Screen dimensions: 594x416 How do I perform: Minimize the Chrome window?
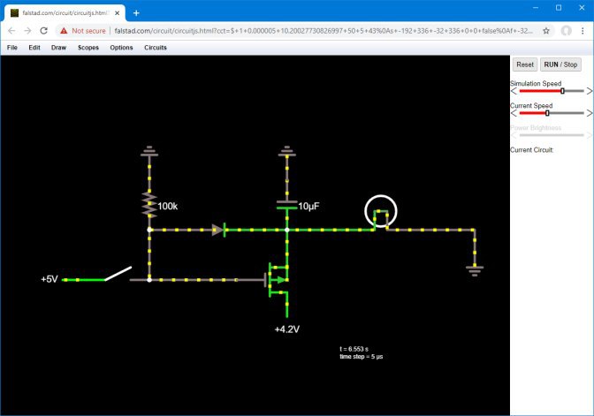pyautogui.click(x=536, y=8)
